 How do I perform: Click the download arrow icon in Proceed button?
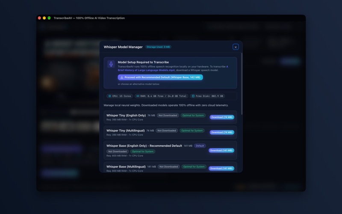pyautogui.click(x=122, y=77)
